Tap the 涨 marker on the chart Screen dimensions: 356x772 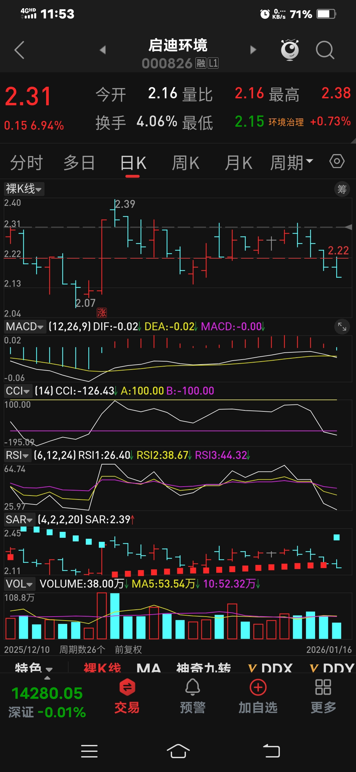click(x=102, y=312)
